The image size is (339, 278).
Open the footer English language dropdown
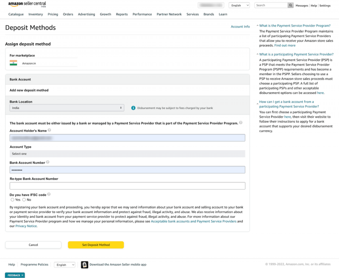(65, 264)
